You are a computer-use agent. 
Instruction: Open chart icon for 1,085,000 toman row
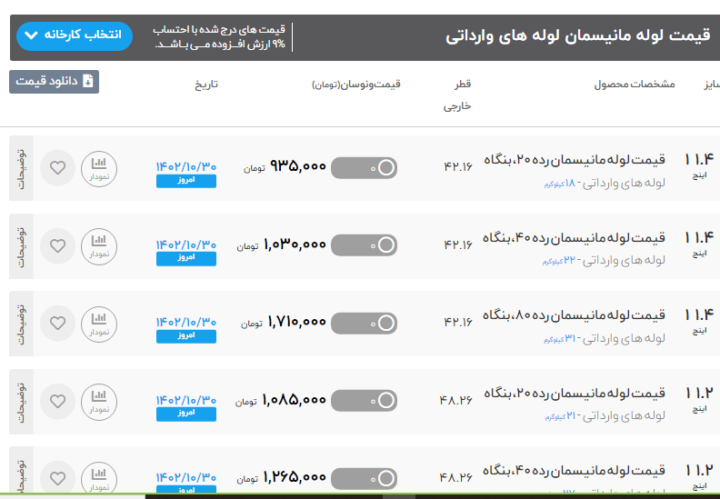click(99, 400)
